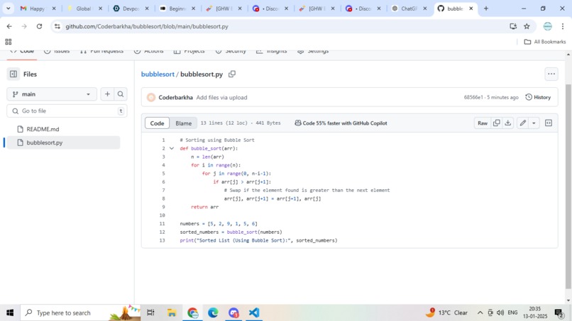572x321 pixels.
Task: Bookmark this page with star icon
Action: (527, 26)
